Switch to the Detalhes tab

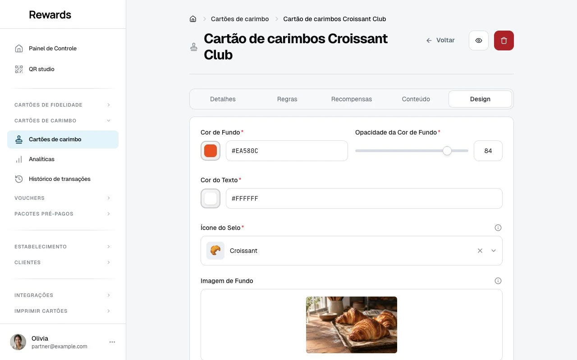(223, 99)
